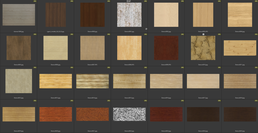Viewport: 258px width, 133px height.
Task: Click the JPG badge on the Derevo0022 tile
Action: coord(146,100)
